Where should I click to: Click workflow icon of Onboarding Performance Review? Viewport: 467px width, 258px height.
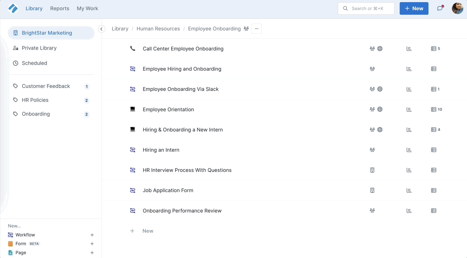pyautogui.click(x=133, y=211)
